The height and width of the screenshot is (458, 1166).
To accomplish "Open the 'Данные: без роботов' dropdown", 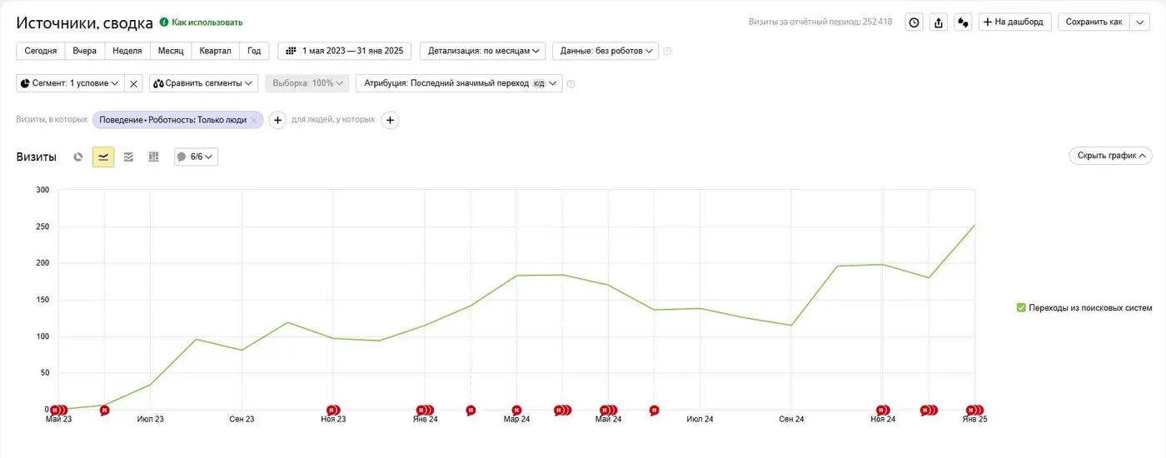I will point(605,51).
